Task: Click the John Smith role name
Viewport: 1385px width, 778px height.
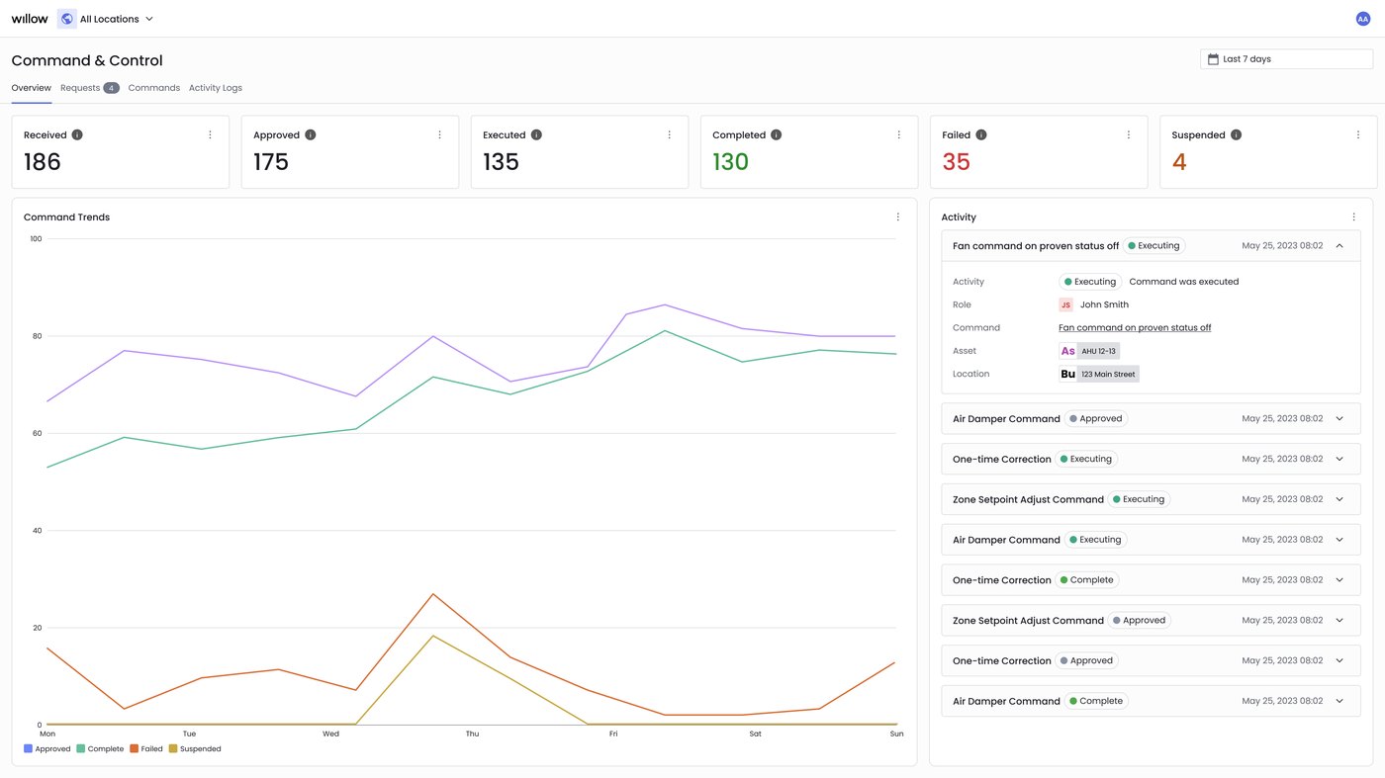Action: coord(1104,304)
